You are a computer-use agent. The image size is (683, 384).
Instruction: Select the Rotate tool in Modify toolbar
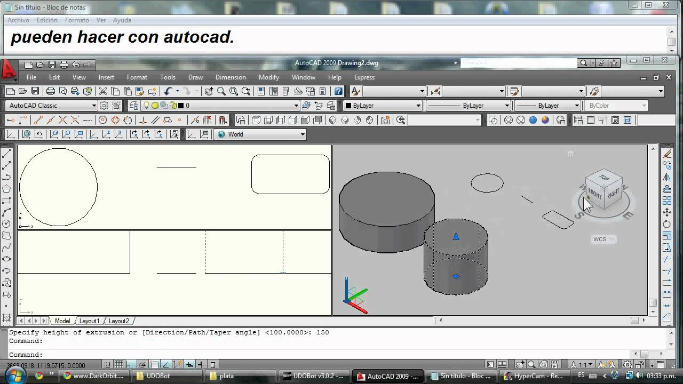(x=667, y=224)
